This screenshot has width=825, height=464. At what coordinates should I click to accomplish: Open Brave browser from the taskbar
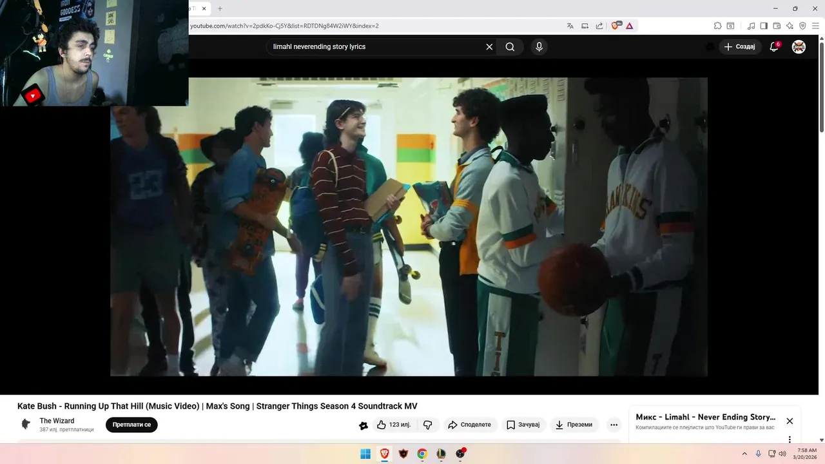click(384, 454)
